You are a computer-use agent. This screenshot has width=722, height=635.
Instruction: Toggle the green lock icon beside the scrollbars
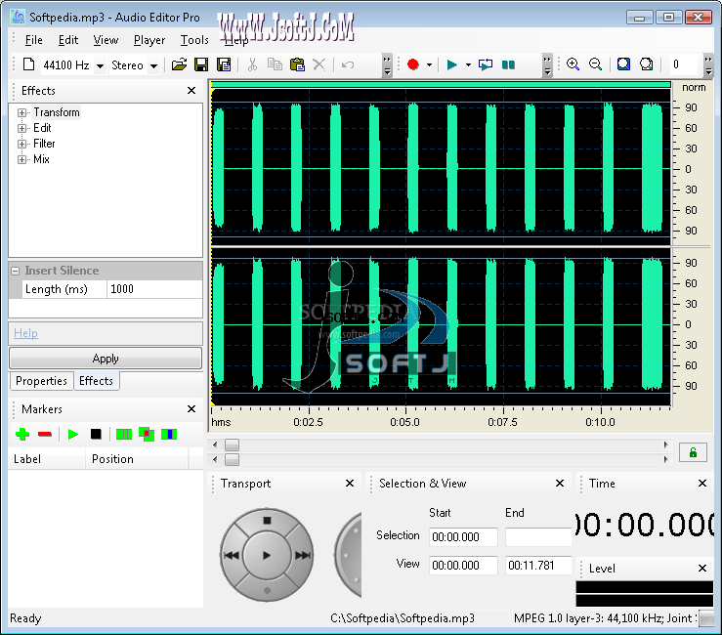coord(693,452)
